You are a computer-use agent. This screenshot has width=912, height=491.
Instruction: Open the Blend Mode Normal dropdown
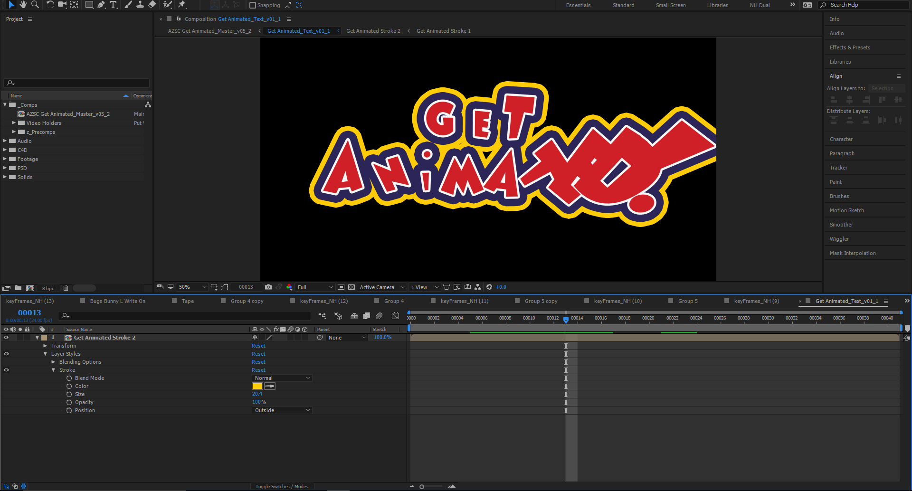[x=282, y=378]
